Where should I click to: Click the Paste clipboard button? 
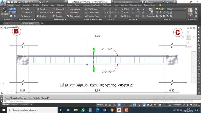pos(190,11)
